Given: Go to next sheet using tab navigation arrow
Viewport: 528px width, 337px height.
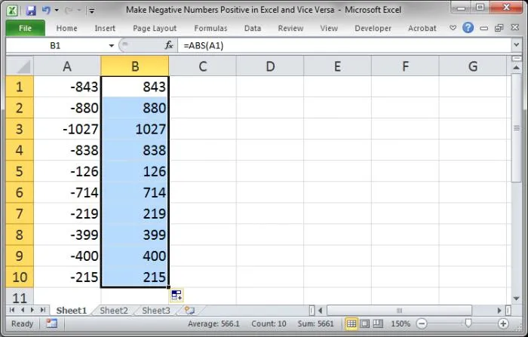Looking at the screenshot, I should (x=32, y=310).
